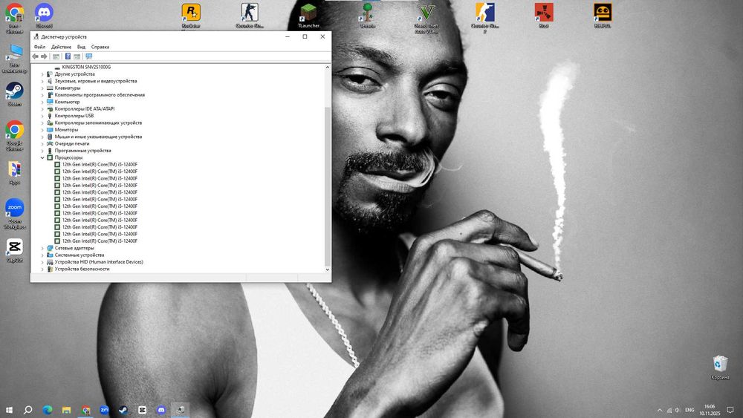Viewport: 743px width, 418px height.
Task: Select the Rust desktop shortcut
Action: coord(544,16)
